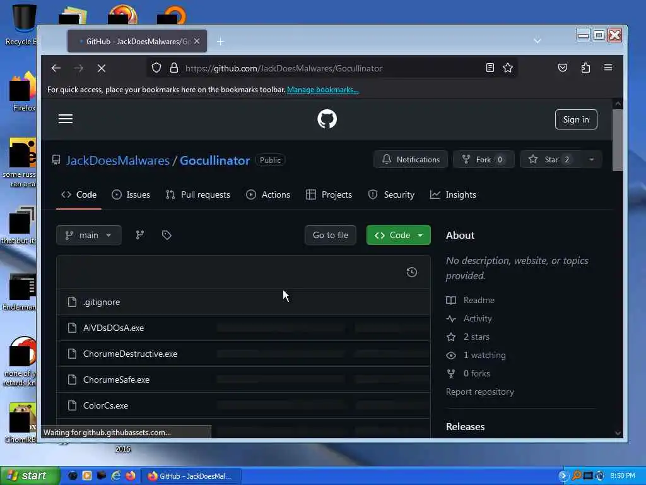Open a new tab with plus button
This screenshot has width=646, height=485.
pos(220,41)
